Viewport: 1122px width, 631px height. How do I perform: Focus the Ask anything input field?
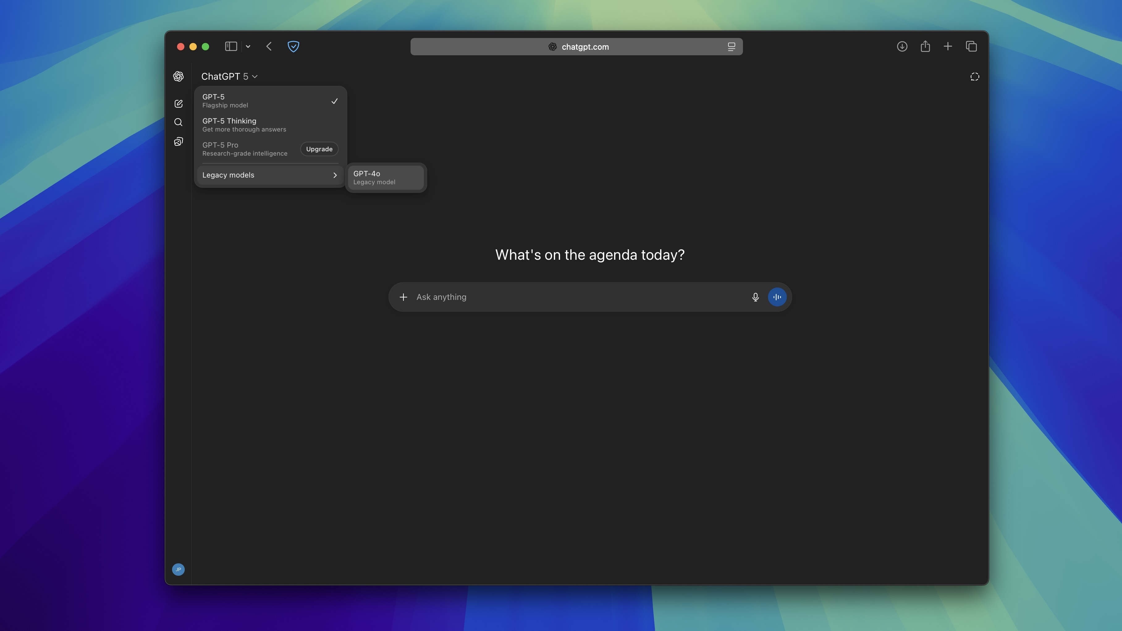pyautogui.click(x=575, y=297)
